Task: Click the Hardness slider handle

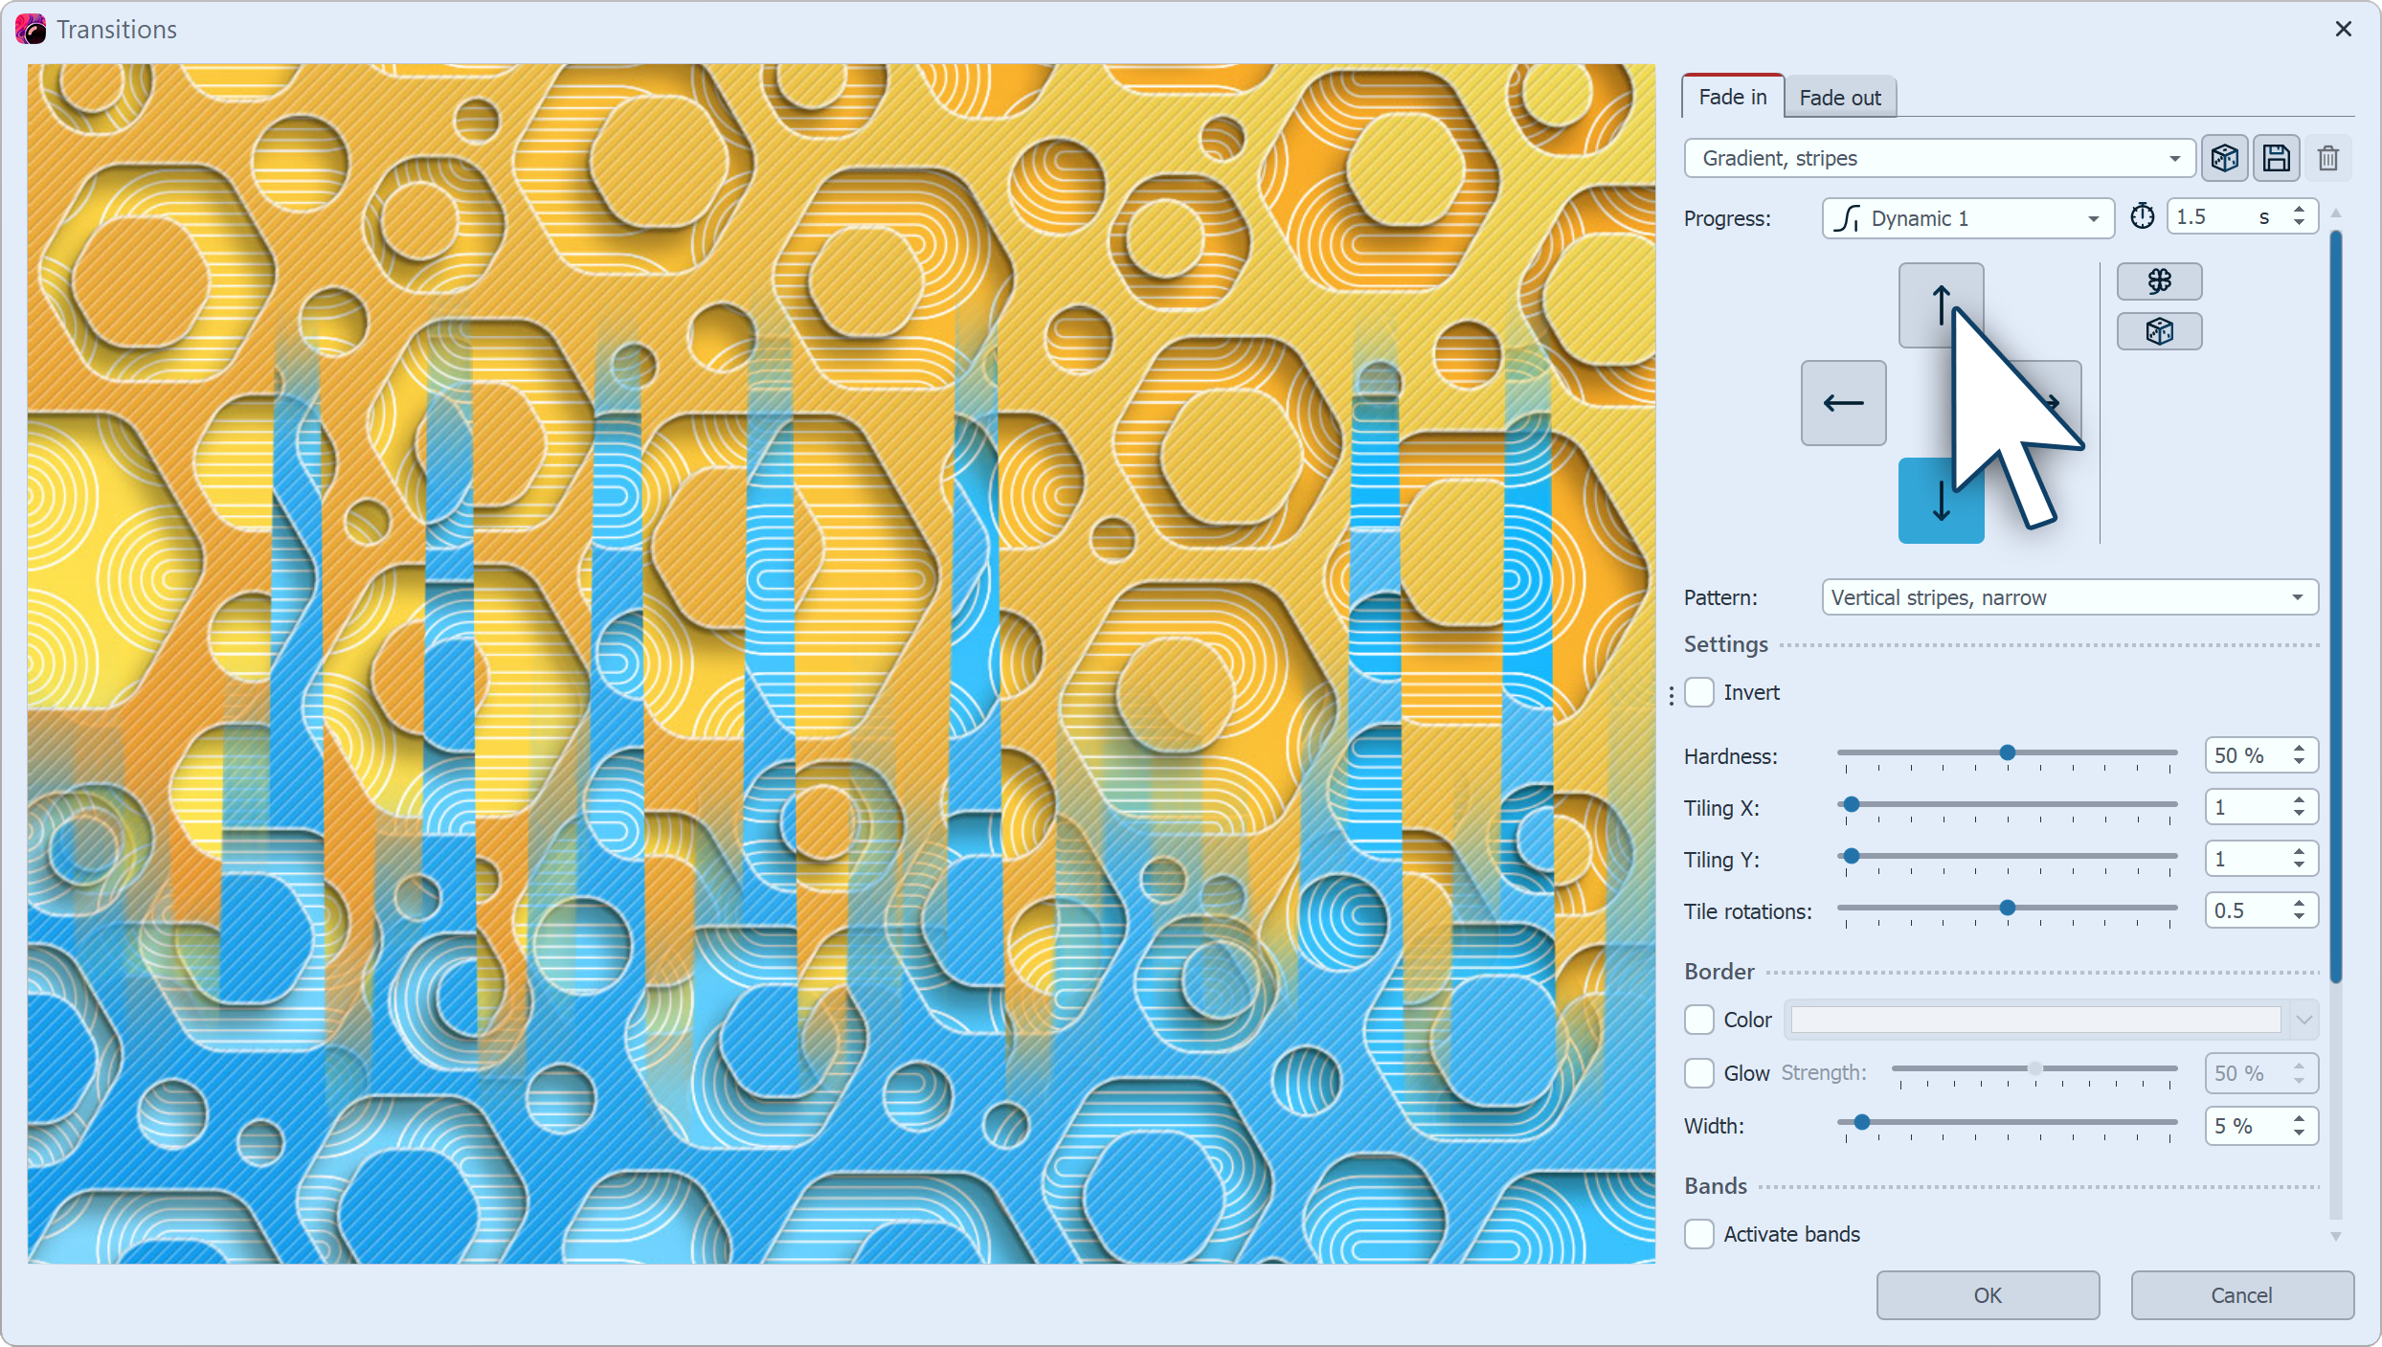Action: 2008,753
